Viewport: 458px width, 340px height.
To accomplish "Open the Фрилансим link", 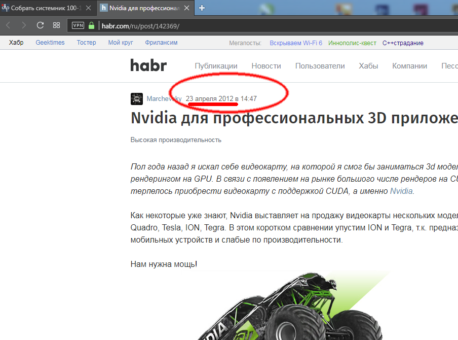I will (161, 43).
